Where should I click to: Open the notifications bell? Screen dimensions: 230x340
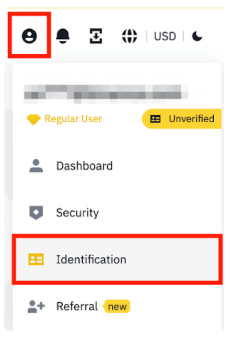tap(63, 36)
